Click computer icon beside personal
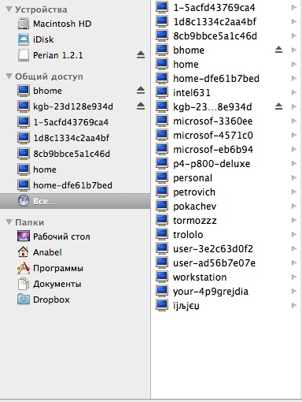Screen dimensions: 302x402 [x=162, y=177]
